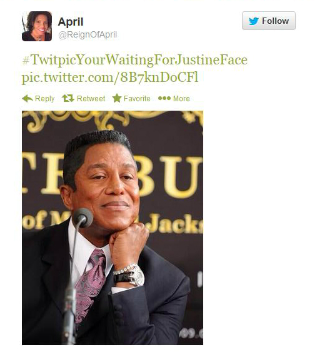
Task: Click the display name April
Action: tap(71, 22)
